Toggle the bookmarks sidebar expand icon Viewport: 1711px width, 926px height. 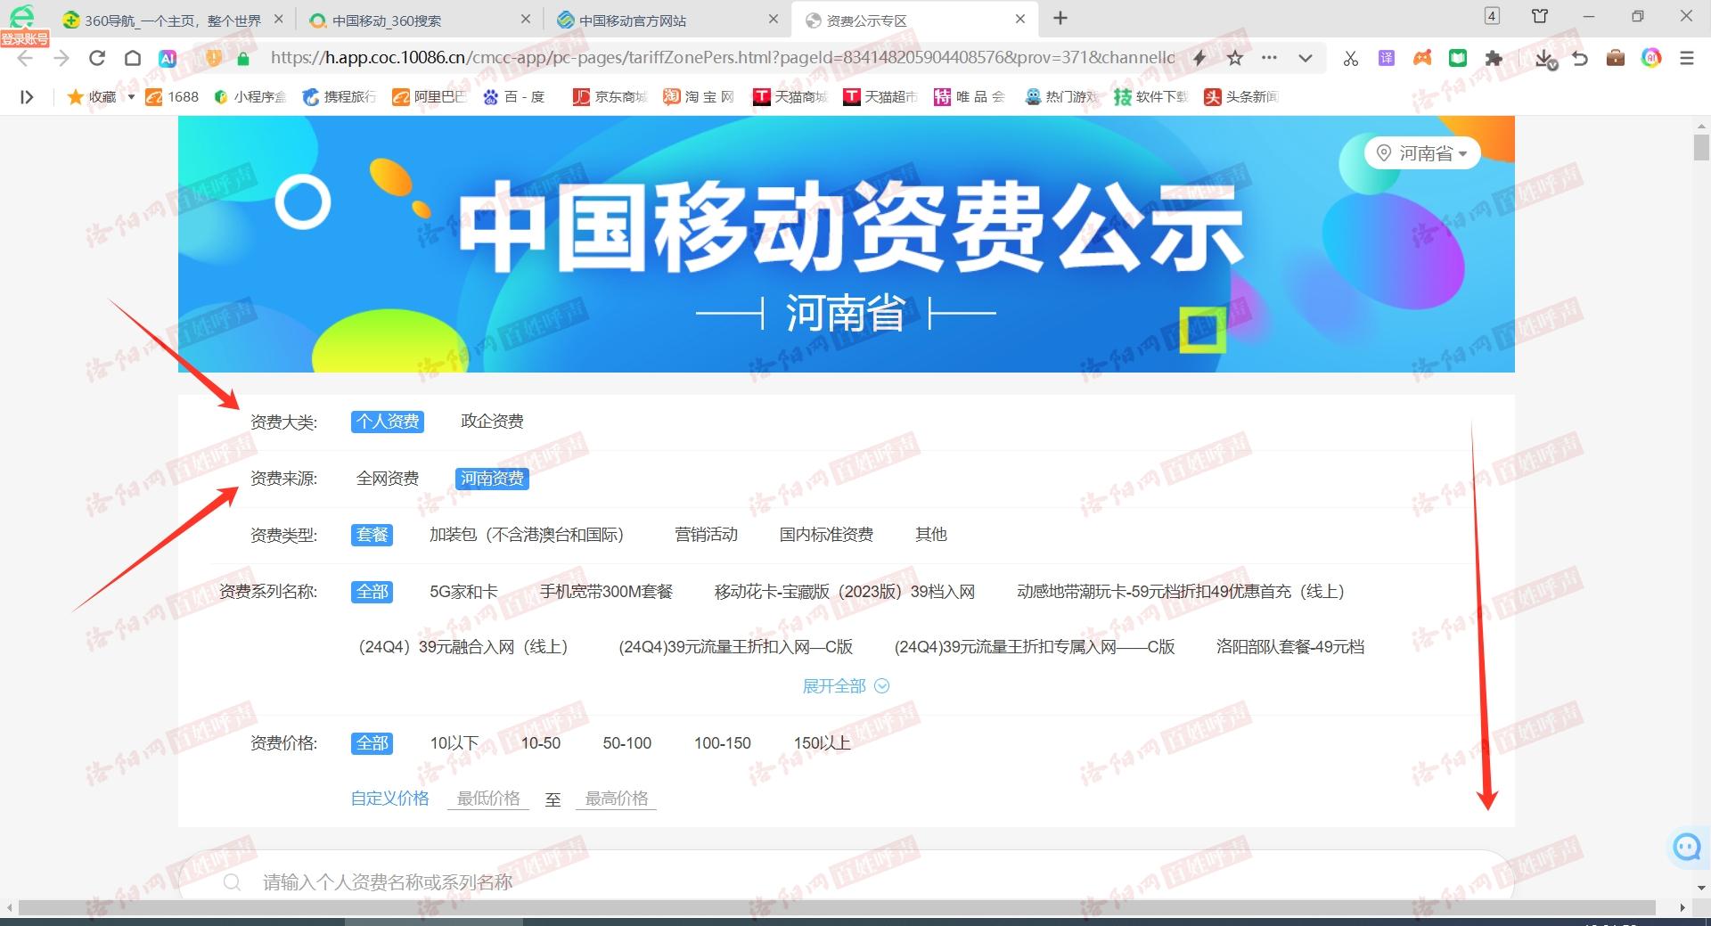[x=27, y=96]
